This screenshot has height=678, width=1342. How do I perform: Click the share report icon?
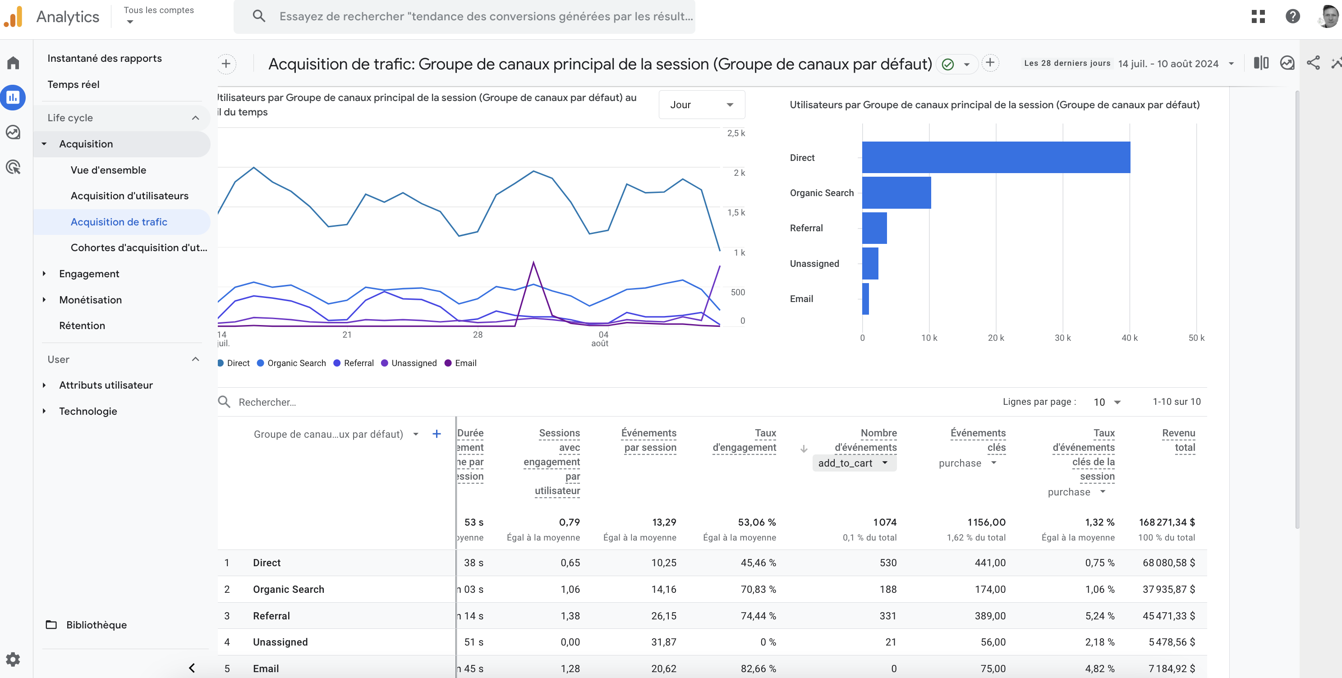point(1313,63)
